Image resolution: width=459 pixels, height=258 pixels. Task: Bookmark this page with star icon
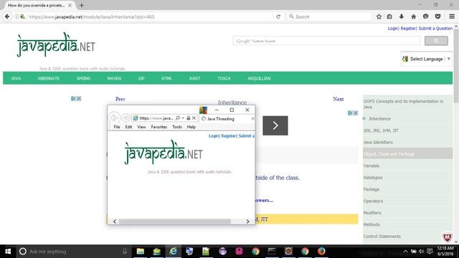pyautogui.click(x=379, y=16)
